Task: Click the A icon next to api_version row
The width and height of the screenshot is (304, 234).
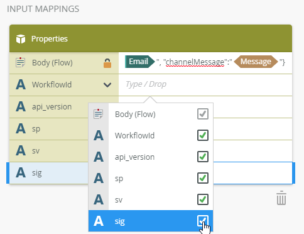Action: 21,107
